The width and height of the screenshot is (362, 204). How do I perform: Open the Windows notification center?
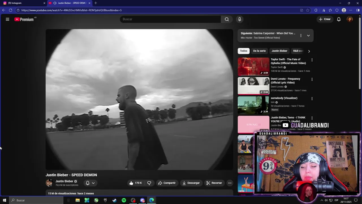(356, 200)
